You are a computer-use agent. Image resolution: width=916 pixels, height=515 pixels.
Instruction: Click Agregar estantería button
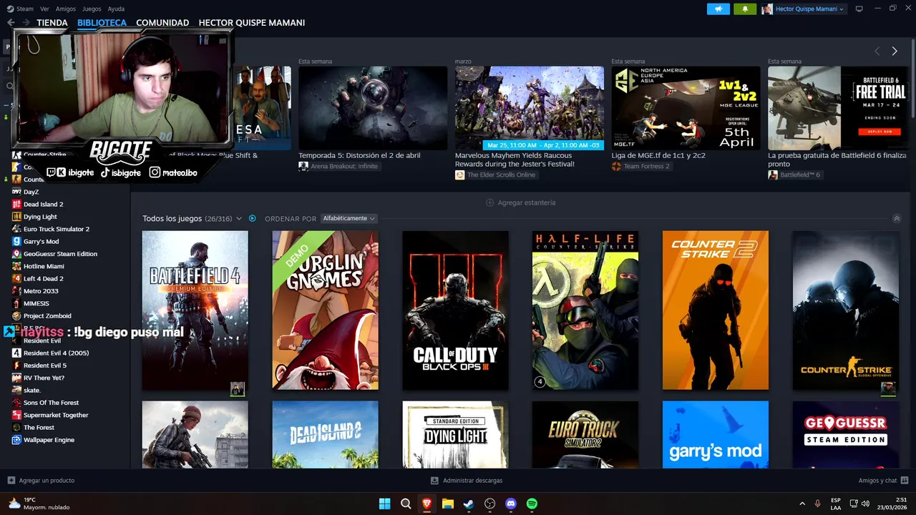520,202
